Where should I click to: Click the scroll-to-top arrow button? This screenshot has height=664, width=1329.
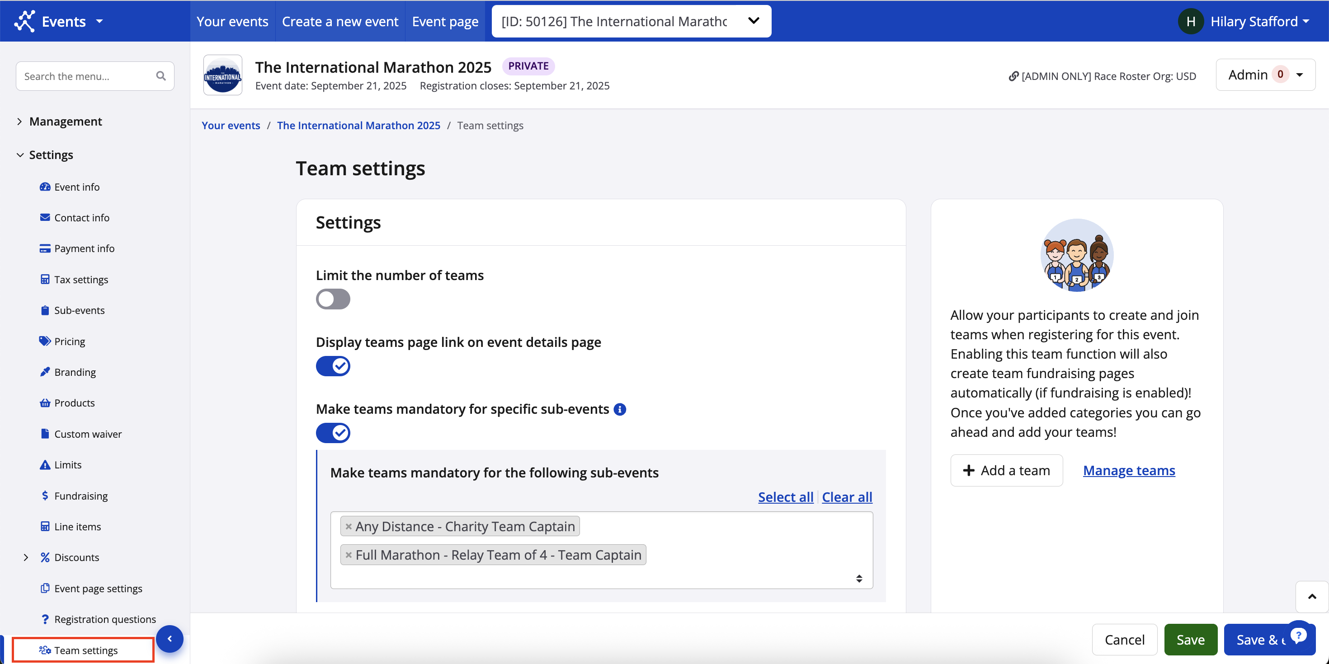(1311, 596)
